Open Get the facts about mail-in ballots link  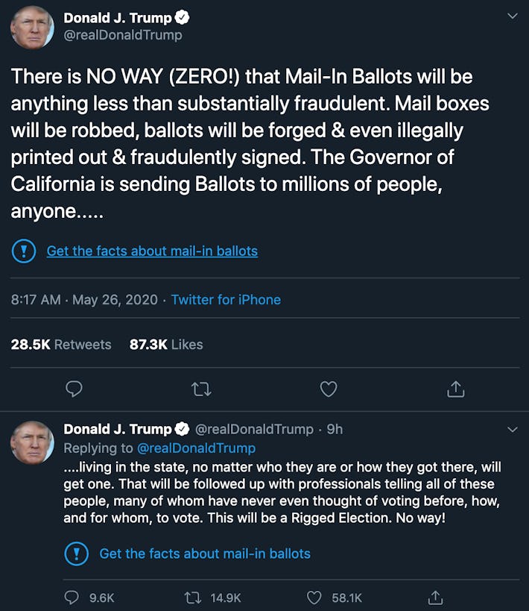coord(152,251)
